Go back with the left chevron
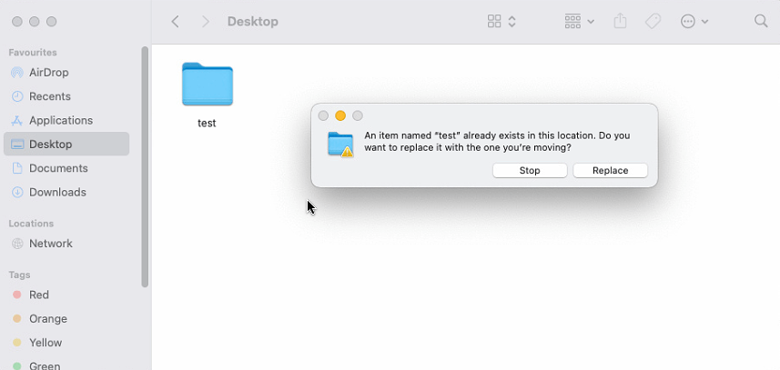780x370 pixels. [x=176, y=21]
